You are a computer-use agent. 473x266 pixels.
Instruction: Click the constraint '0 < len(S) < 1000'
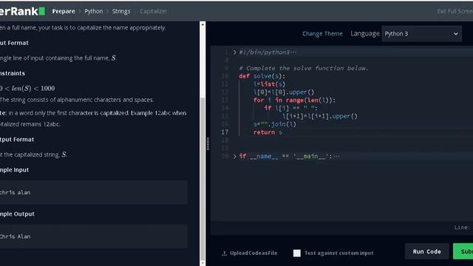pos(27,89)
